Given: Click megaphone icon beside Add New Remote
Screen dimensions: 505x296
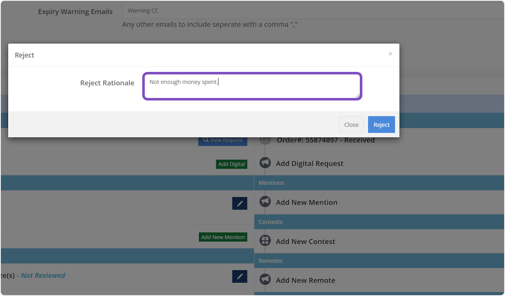Looking at the screenshot, I should (265, 280).
